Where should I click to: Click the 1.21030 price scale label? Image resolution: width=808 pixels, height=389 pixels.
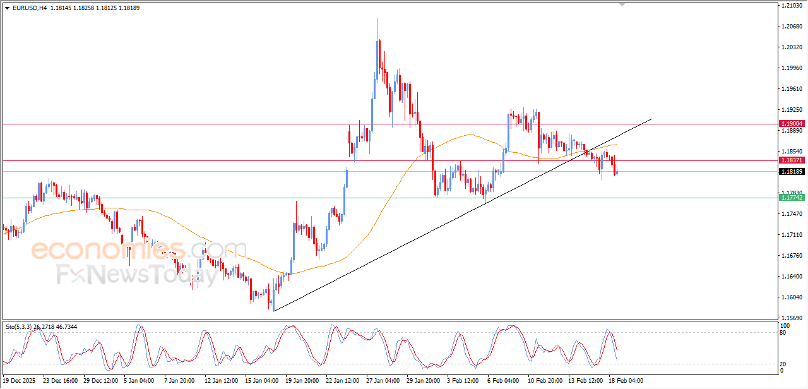pyautogui.click(x=791, y=6)
